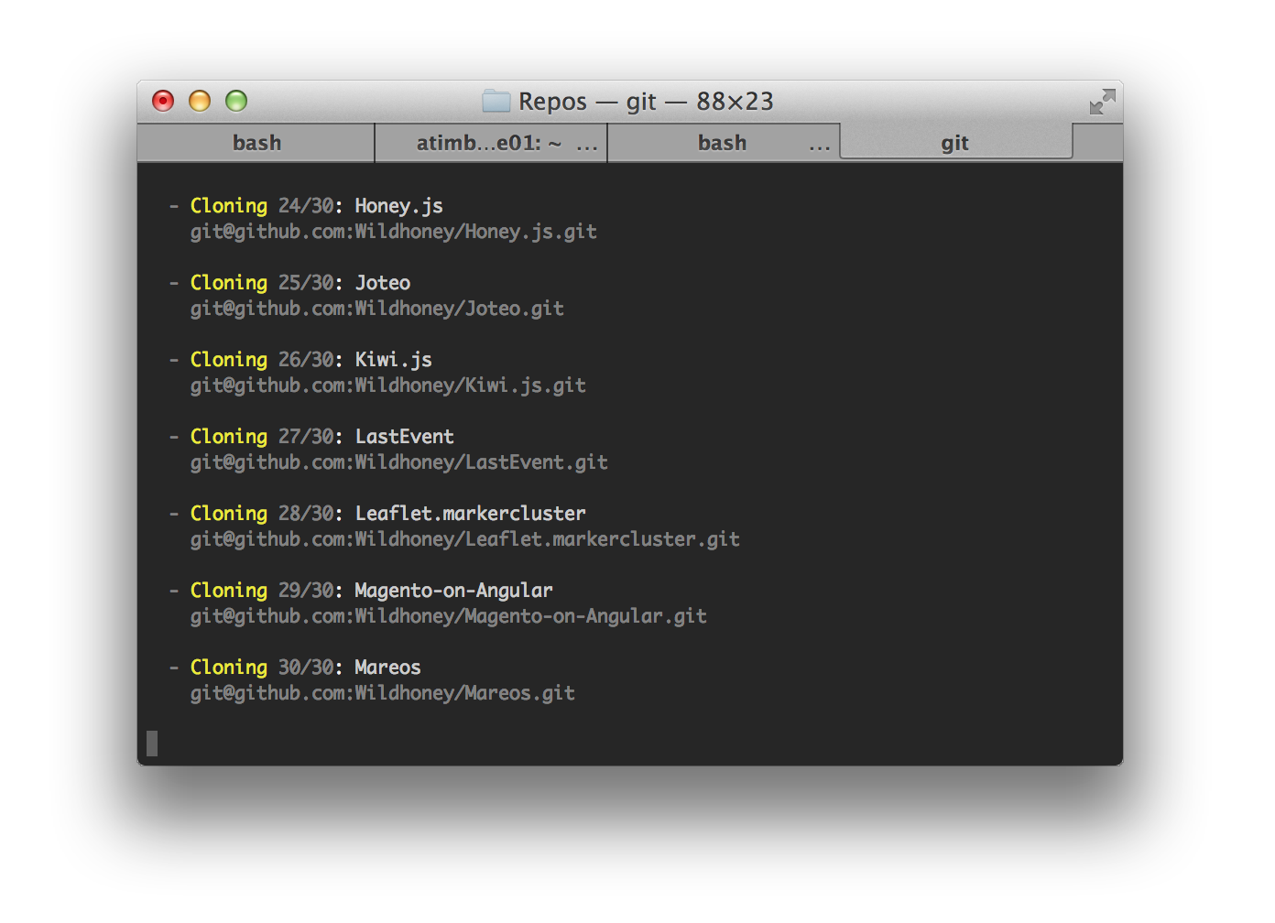Toggle full screen with the arrows icon
This screenshot has height=923, width=1275.
tap(1102, 102)
